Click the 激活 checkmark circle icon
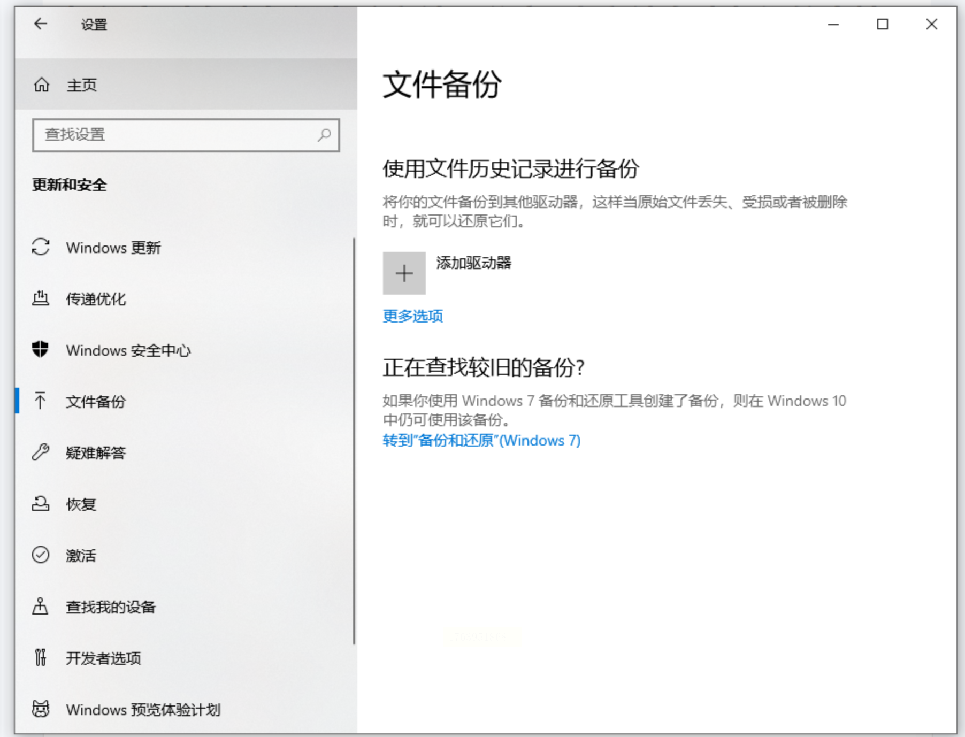Screen dimensions: 965x737 coord(41,555)
